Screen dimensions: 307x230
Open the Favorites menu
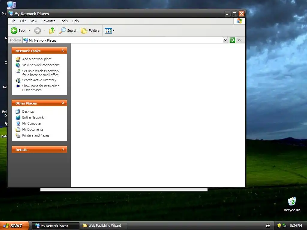48,21
